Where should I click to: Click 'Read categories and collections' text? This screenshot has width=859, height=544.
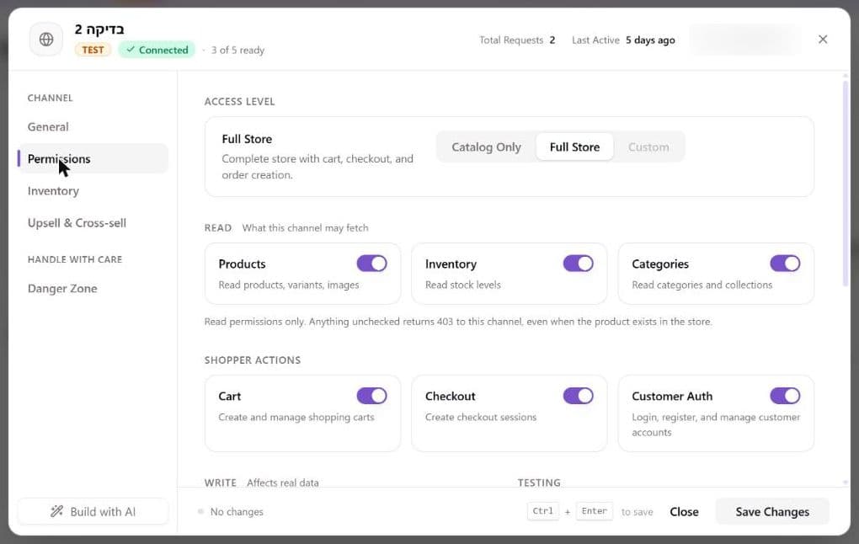[702, 285]
